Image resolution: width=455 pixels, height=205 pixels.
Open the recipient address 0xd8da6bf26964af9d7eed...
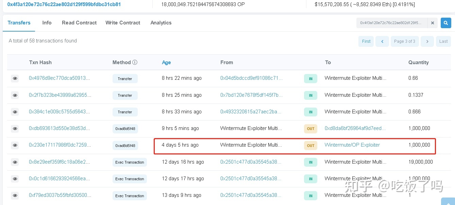[355, 128]
